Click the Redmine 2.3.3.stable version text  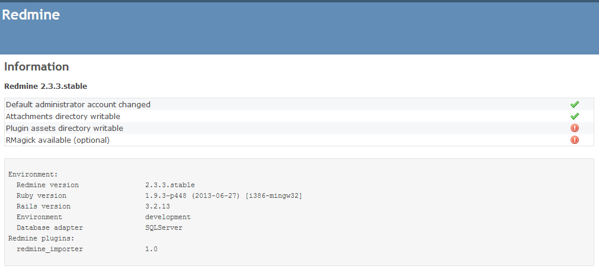(46, 86)
